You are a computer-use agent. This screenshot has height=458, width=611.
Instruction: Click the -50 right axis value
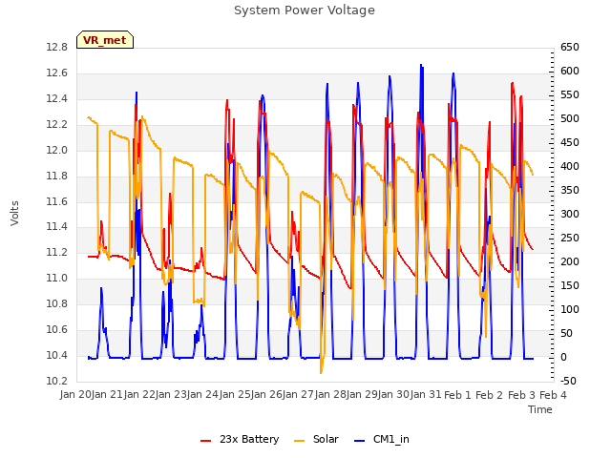click(x=568, y=381)
